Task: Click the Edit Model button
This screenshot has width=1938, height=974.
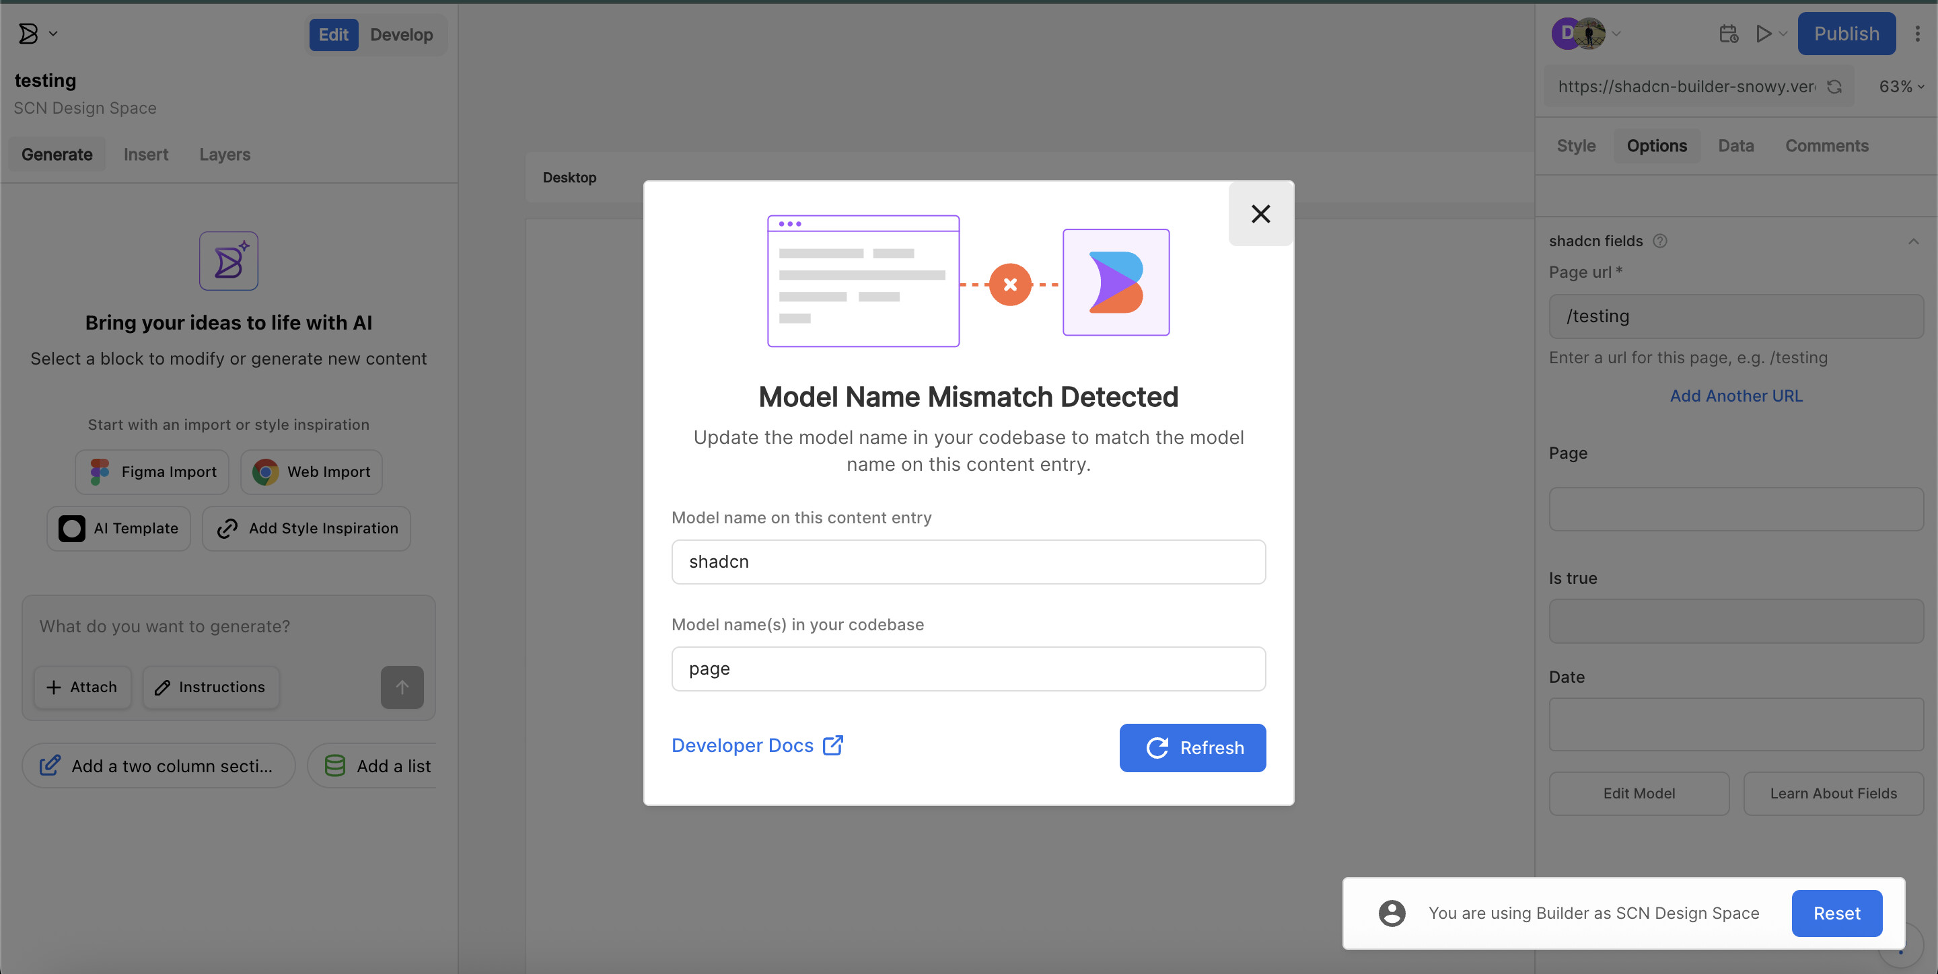Action: tap(1639, 793)
